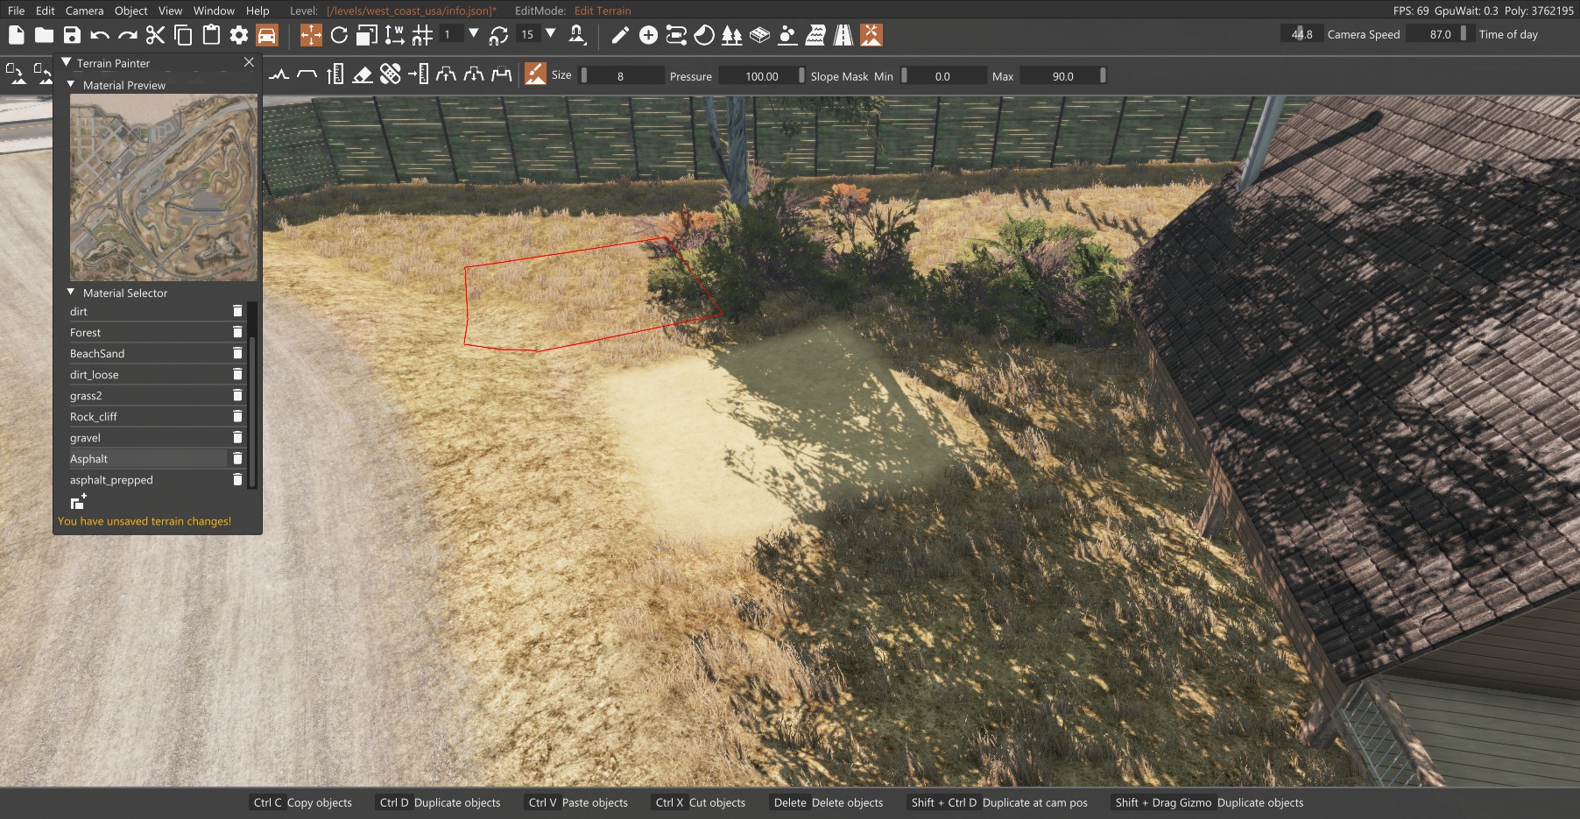Image resolution: width=1580 pixels, height=819 pixels.
Task: Collapse the Terrain Painter panel
Action: (x=66, y=63)
